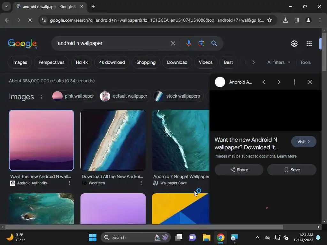Show previous image in preview panel
Image resolution: width=327 pixels, height=245 pixels.
264,82
